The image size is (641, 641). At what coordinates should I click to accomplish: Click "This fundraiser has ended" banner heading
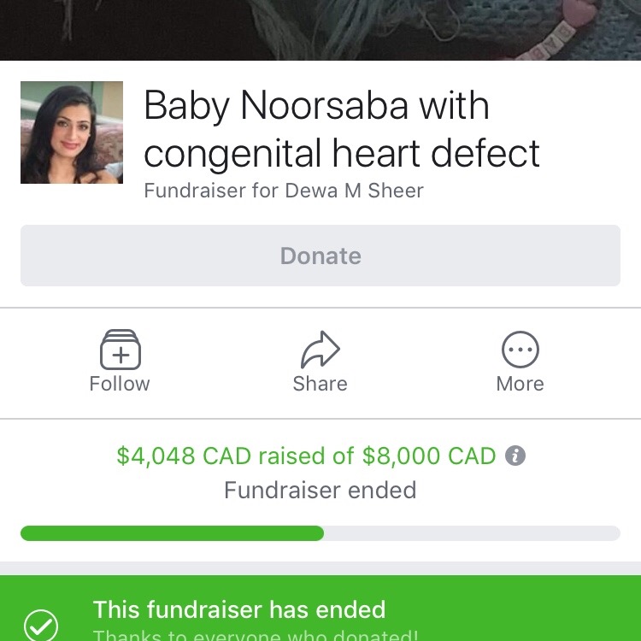(x=239, y=609)
